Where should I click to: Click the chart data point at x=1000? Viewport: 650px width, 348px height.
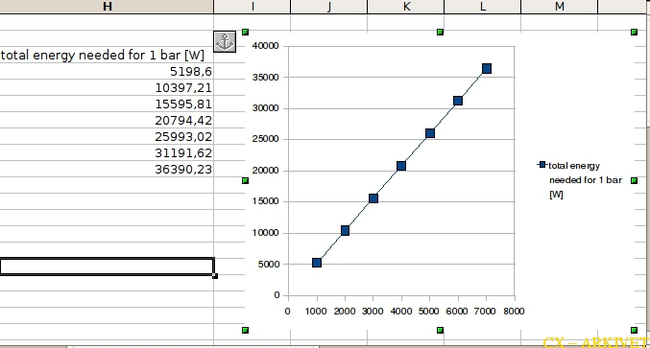coord(317,263)
